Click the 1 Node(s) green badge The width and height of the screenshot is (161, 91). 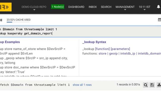[58, 7]
